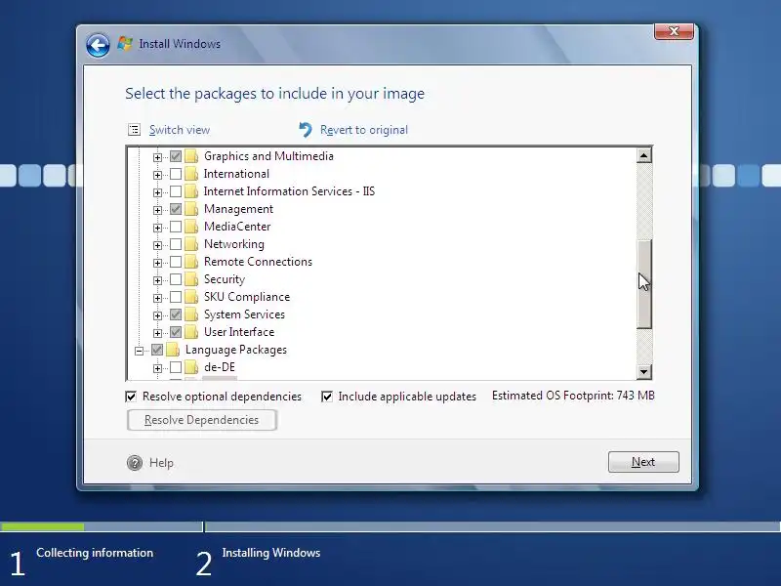Click the SKU Compliance folder icon
The width and height of the screenshot is (781, 586).
(x=191, y=297)
